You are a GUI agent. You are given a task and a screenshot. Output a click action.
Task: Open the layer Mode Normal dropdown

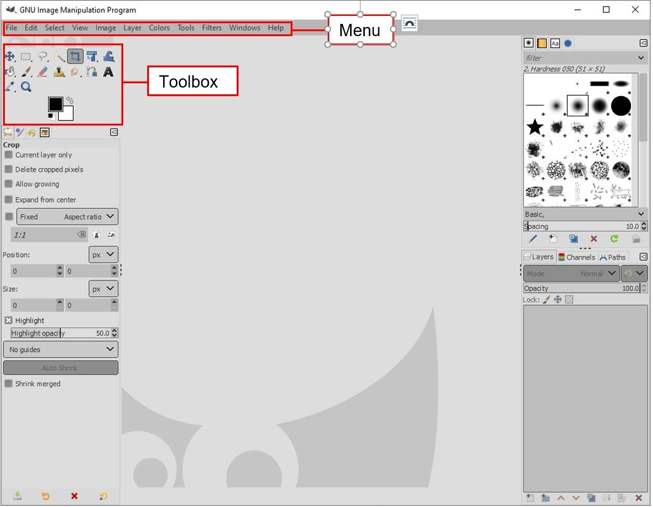(x=571, y=274)
